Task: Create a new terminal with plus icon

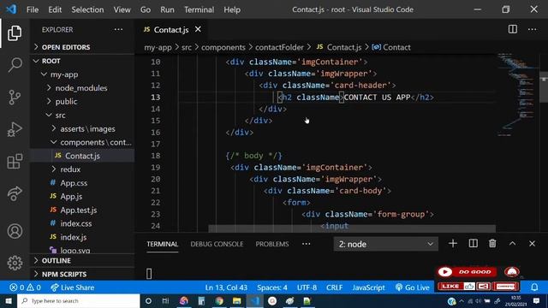Action: pyautogui.click(x=453, y=243)
